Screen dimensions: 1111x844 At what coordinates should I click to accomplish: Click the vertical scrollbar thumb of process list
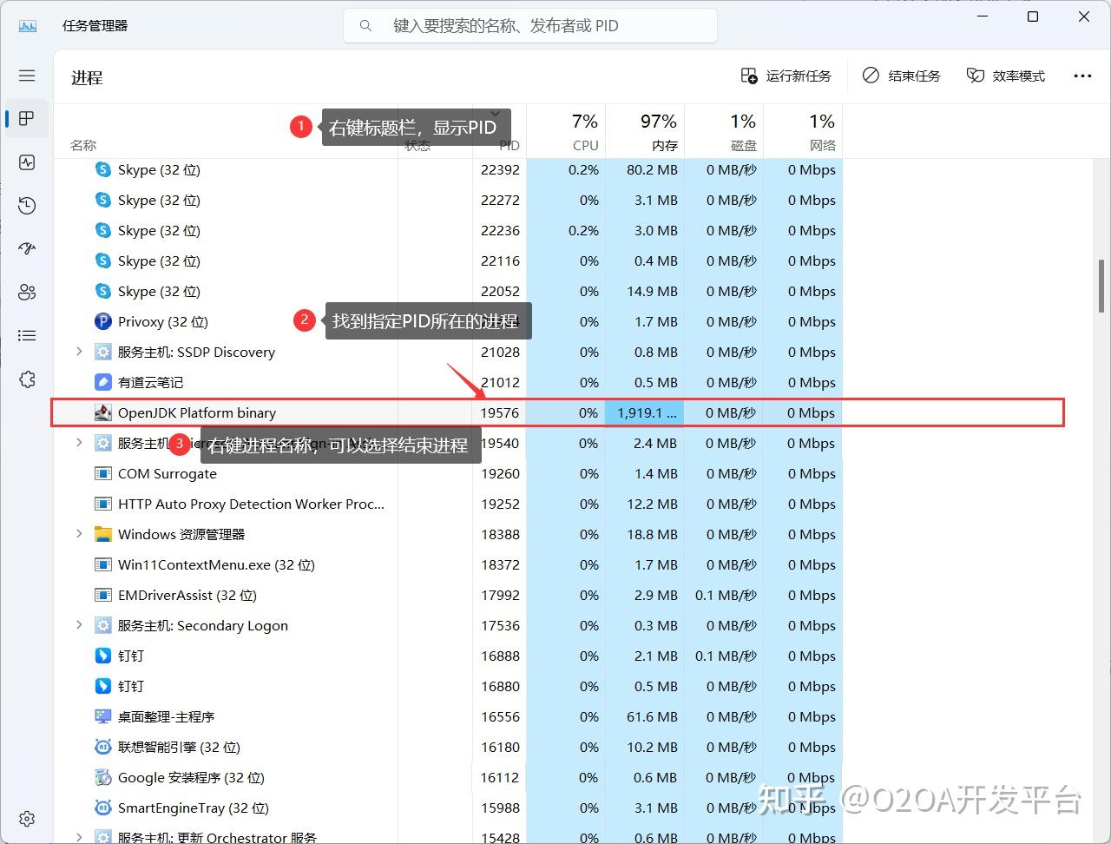click(x=1102, y=287)
